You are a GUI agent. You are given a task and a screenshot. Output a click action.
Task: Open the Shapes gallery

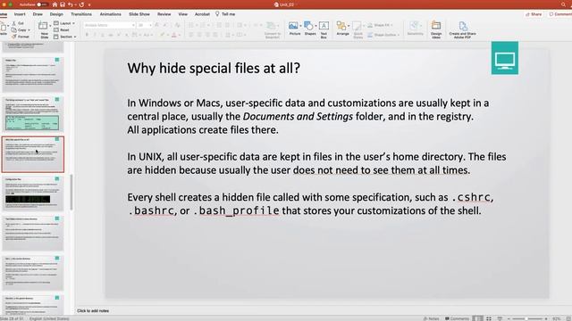(310, 29)
